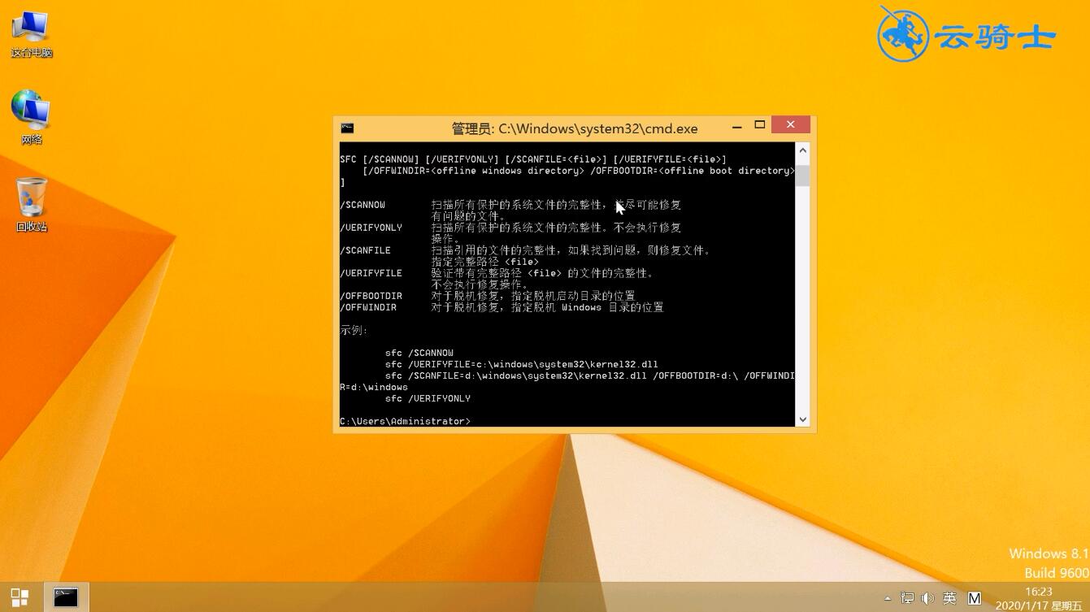Click the console scrollbar up arrow
Image resolution: width=1090 pixels, height=612 pixels.
point(802,150)
